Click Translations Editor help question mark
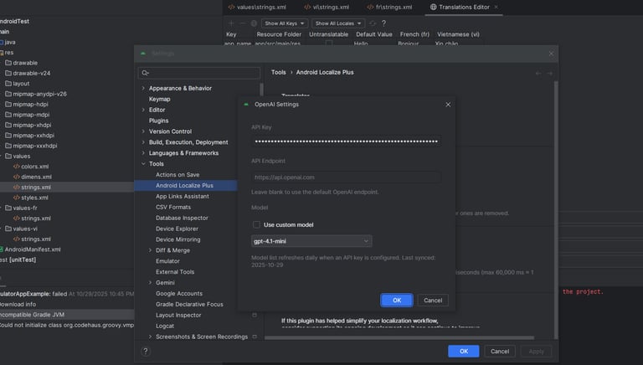 pos(383,23)
